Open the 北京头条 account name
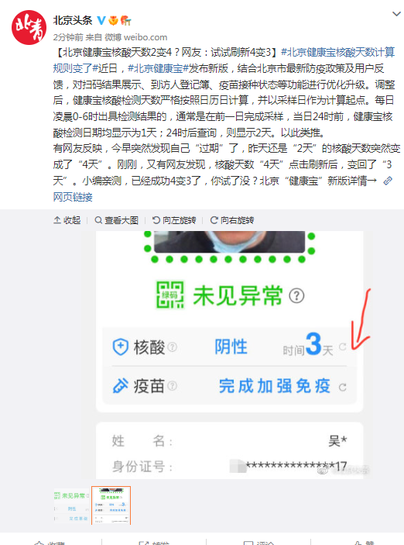 click(x=73, y=20)
